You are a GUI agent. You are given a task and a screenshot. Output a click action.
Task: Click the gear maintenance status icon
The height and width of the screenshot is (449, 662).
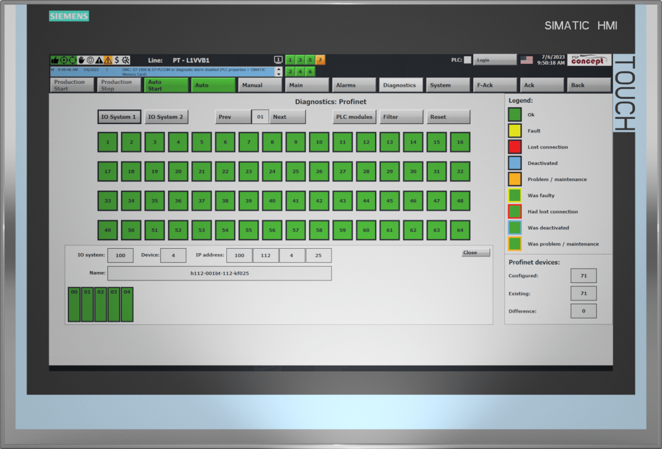click(x=125, y=60)
